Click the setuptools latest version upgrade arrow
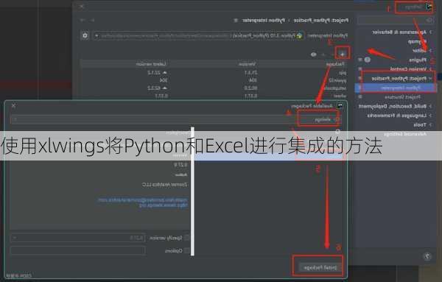Viewport: 442px width, 282px height. click(x=165, y=88)
